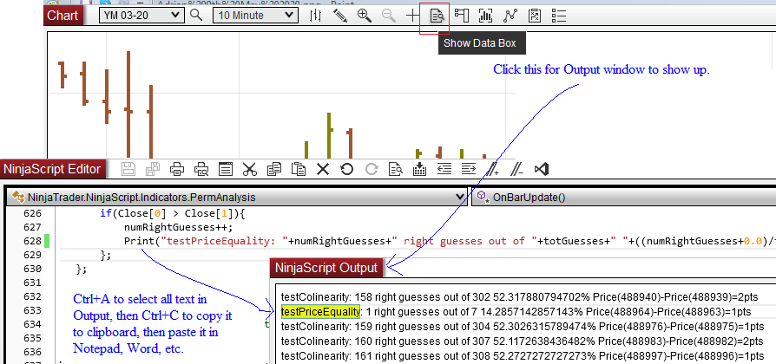Open chart Properties list icon
The width and height of the screenshot is (776, 364).
(x=559, y=16)
